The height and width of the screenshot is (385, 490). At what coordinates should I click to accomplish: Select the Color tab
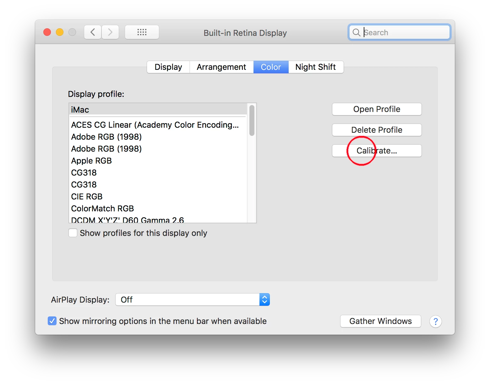click(x=271, y=67)
